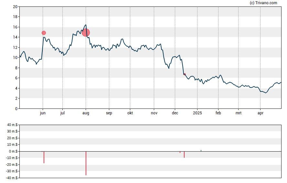Click the '10' price axis label
The width and height of the screenshot is (287, 183).
(15, 58)
